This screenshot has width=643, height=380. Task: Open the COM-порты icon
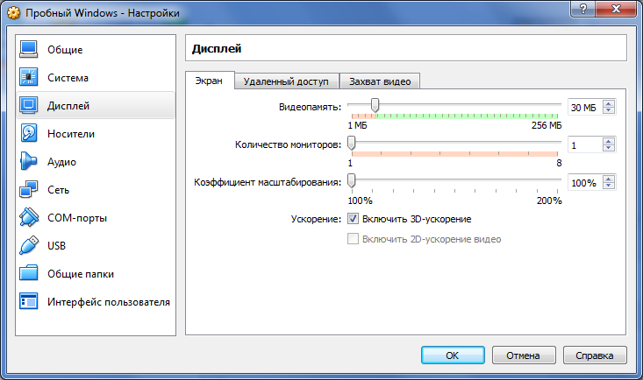[29, 217]
